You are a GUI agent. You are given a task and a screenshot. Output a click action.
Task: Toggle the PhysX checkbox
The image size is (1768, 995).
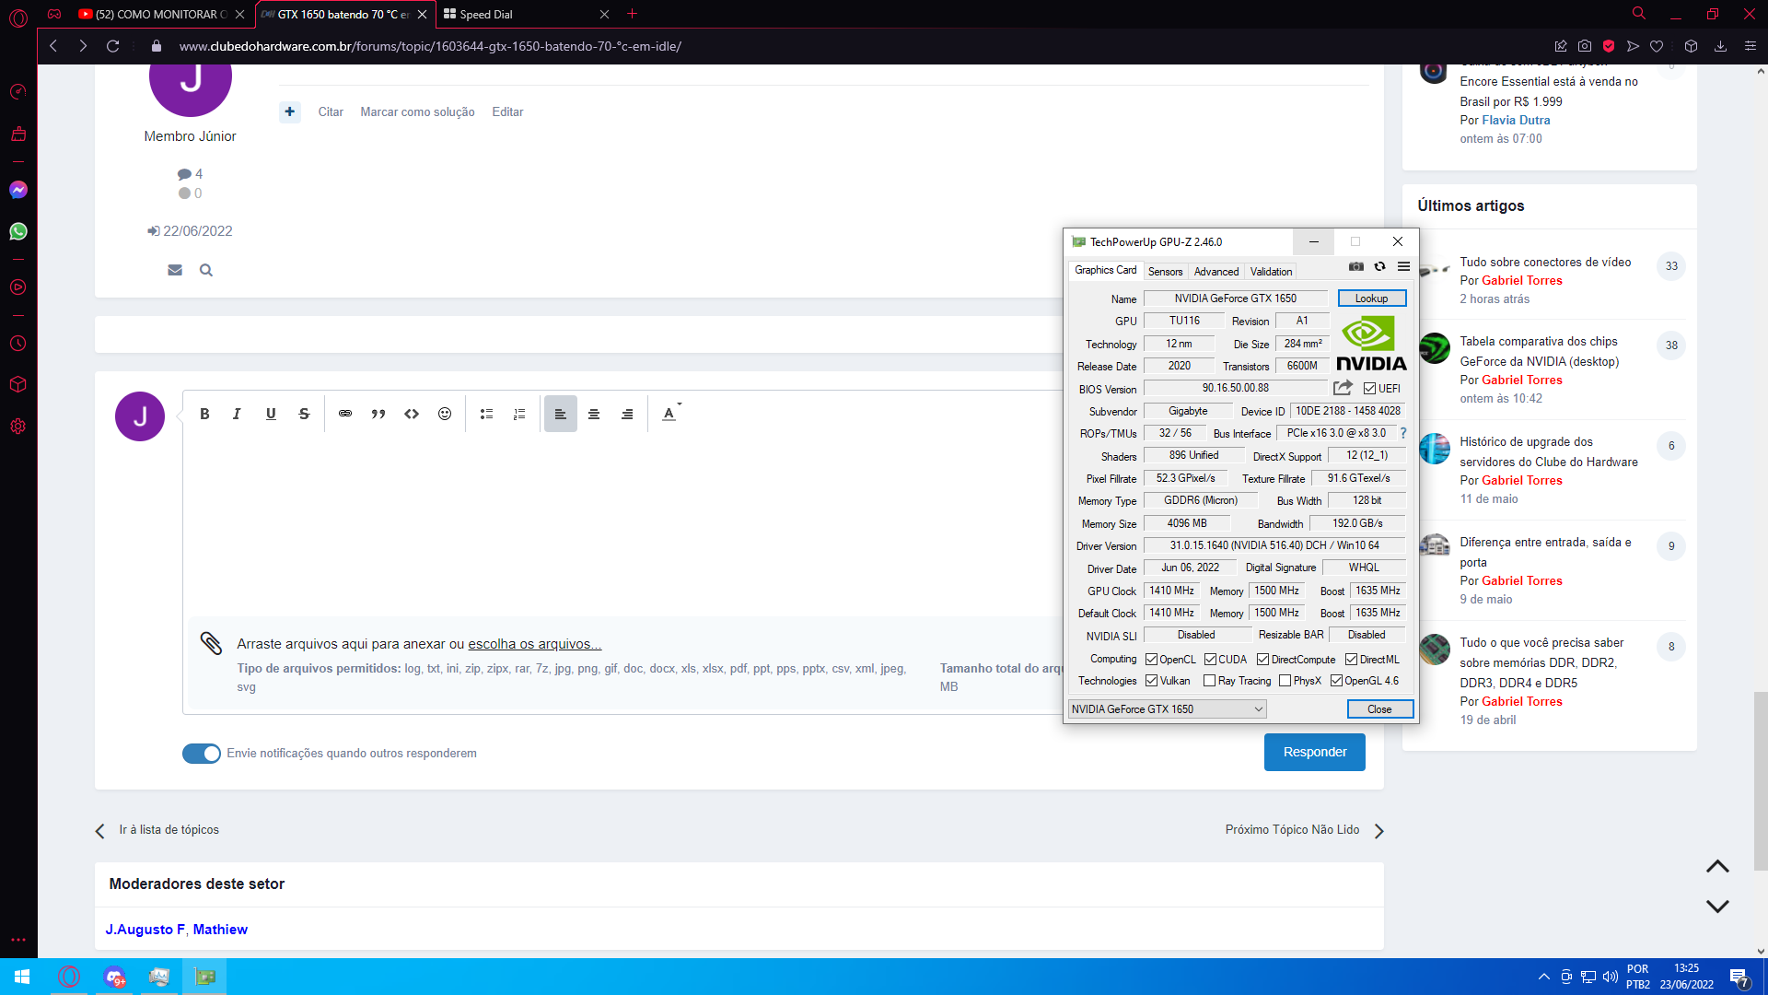[1285, 681]
